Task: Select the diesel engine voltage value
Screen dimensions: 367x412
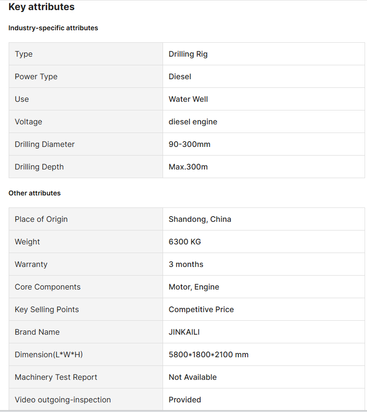Action: pos(193,122)
